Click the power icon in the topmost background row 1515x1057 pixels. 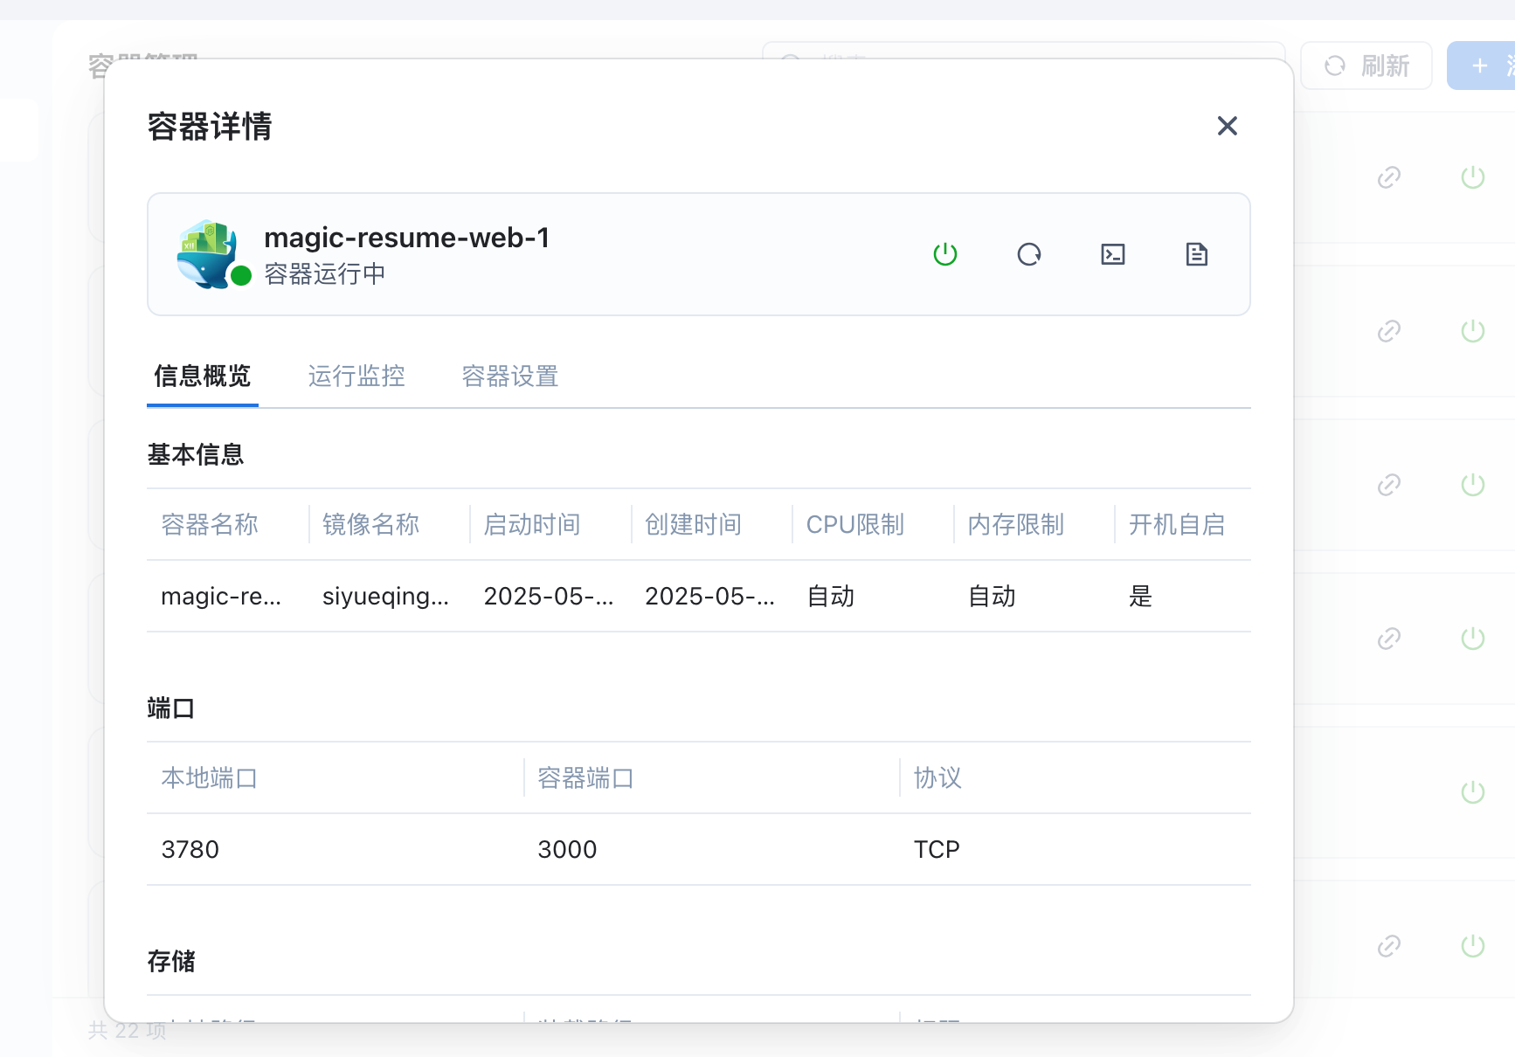click(1472, 177)
